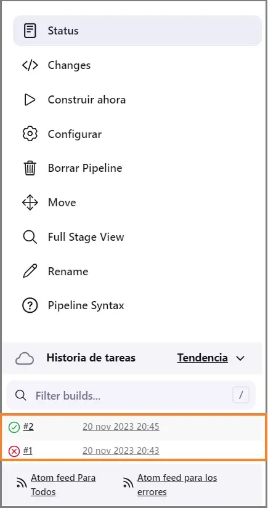Click the Status page icon
This screenshot has height=508, width=268.
[30, 31]
